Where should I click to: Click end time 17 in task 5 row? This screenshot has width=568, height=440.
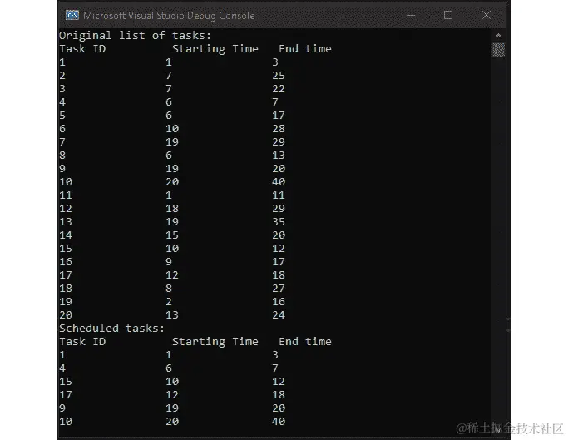pos(279,116)
